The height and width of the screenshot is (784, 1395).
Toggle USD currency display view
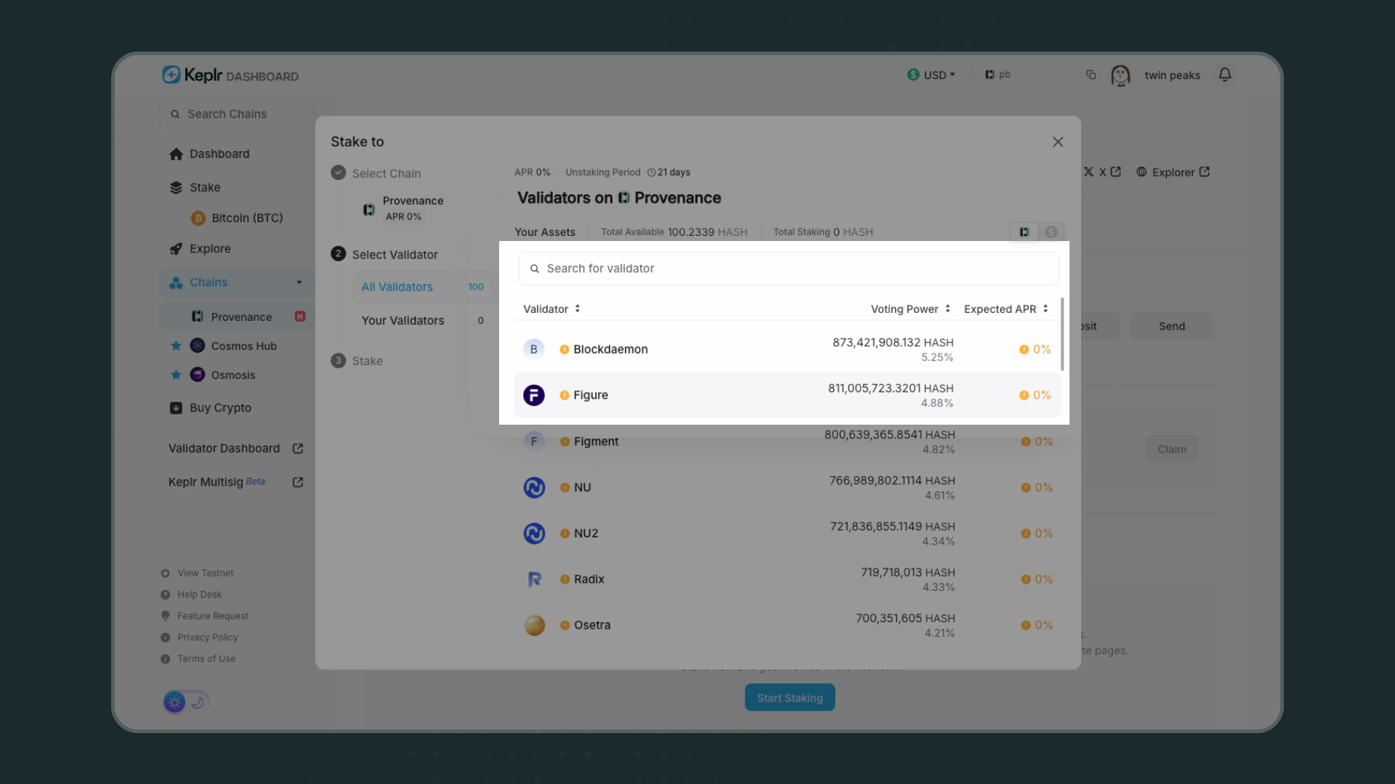[x=1051, y=232]
